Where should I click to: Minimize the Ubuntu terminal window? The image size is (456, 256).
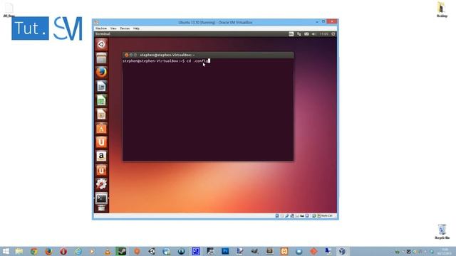coord(131,55)
